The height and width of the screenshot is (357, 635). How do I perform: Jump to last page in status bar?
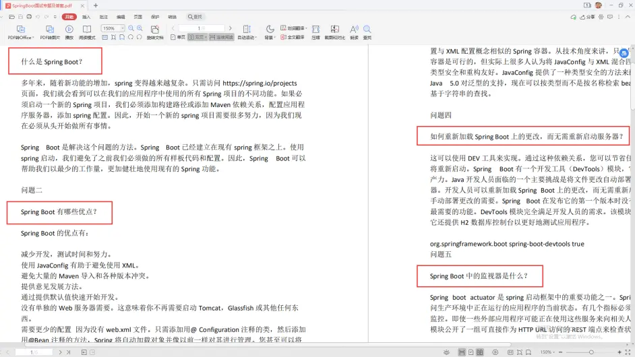[x=69, y=352]
